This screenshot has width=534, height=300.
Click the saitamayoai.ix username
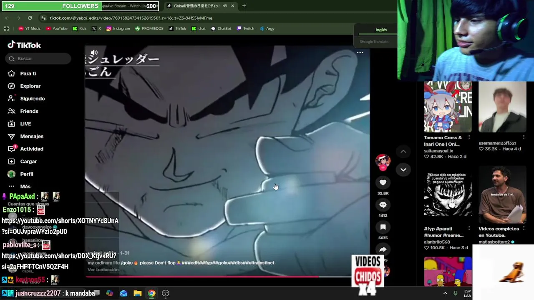point(438,151)
